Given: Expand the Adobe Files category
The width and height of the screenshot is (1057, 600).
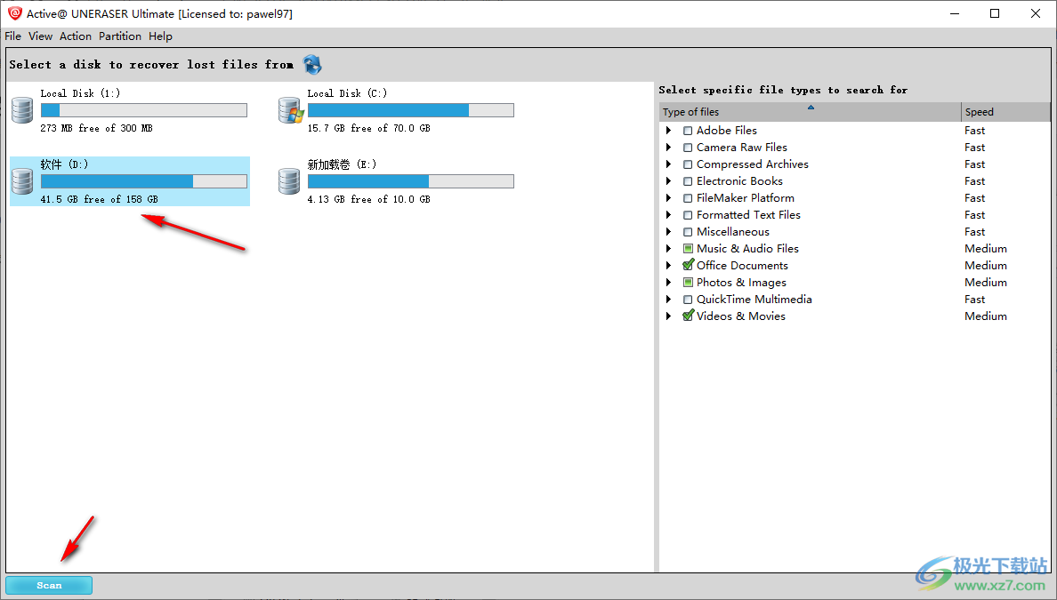Looking at the screenshot, I should (x=669, y=131).
